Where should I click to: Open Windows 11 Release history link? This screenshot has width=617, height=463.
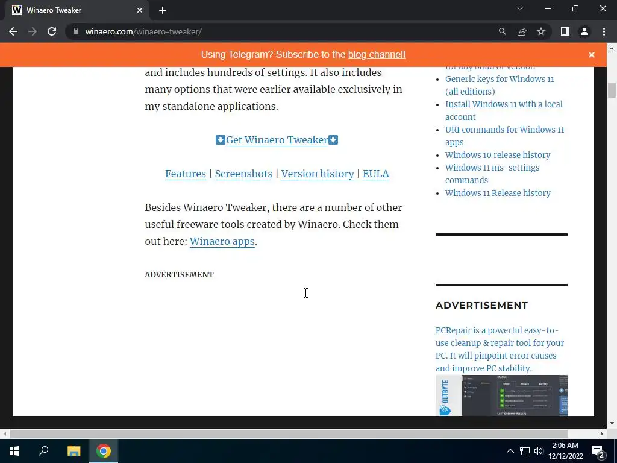click(x=498, y=193)
